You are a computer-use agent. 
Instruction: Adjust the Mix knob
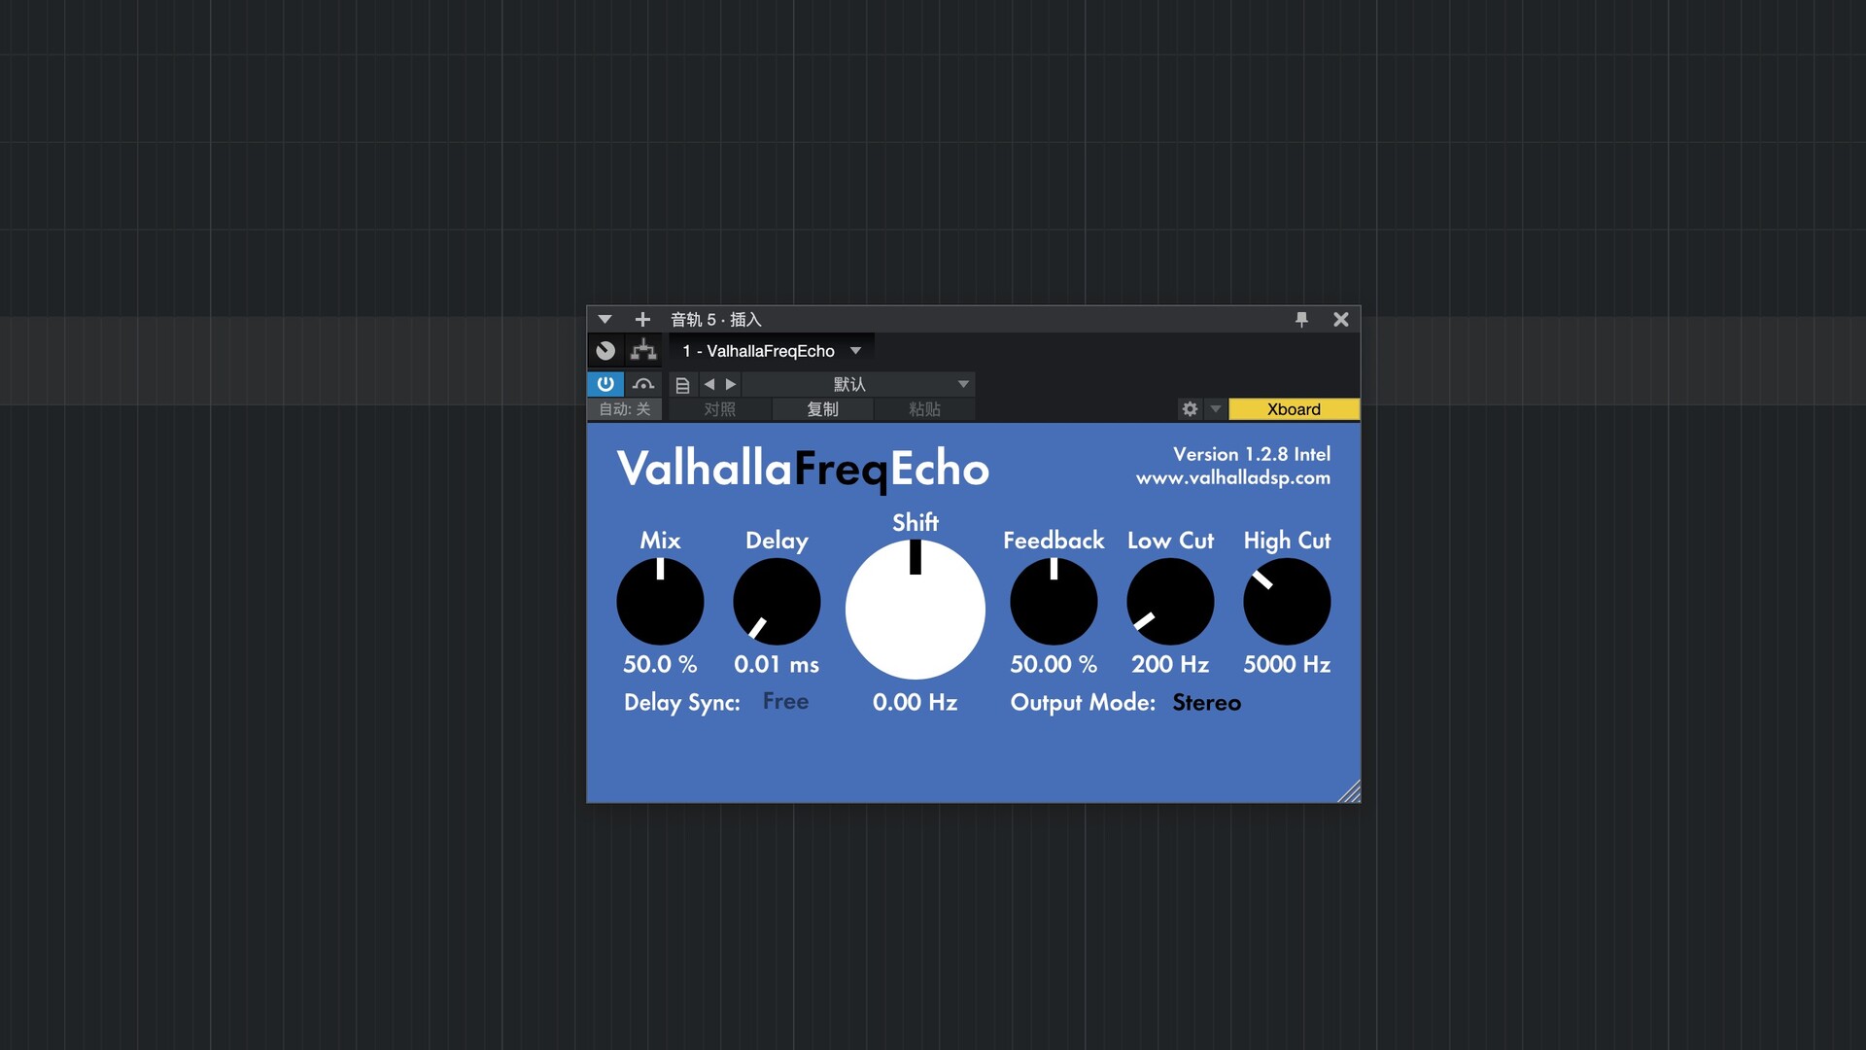click(660, 601)
